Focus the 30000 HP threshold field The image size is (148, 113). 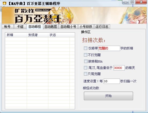(x=119, y=68)
